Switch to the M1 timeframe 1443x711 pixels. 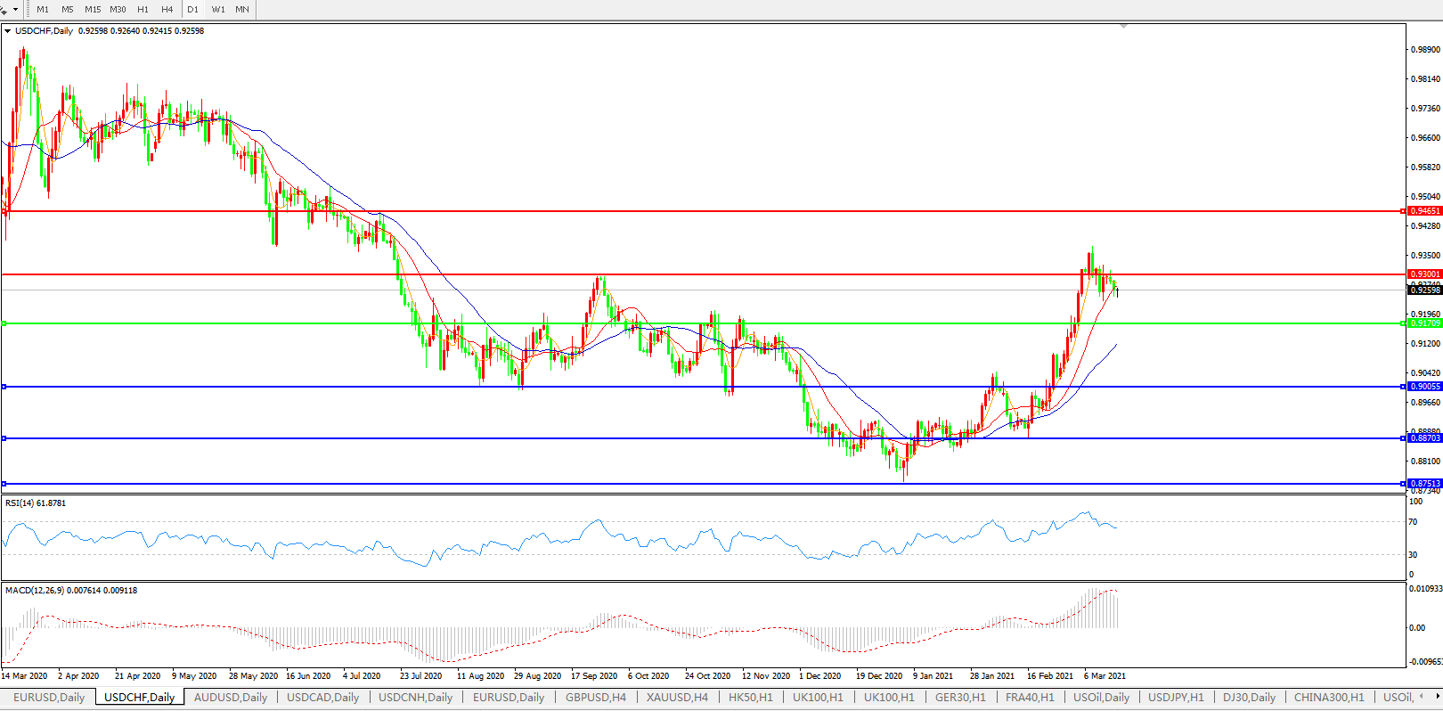click(x=43, y=9)
